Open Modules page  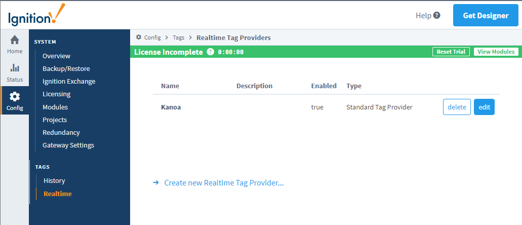pos(55,107)
